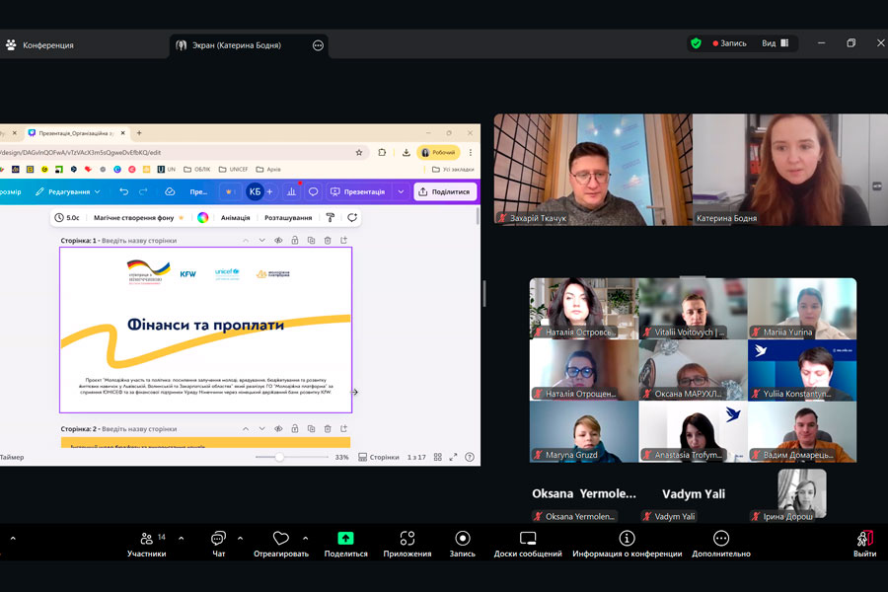The image size is (888, 592).
Task: Lock page 2 with the padlock icon
Action: (294, 429)
